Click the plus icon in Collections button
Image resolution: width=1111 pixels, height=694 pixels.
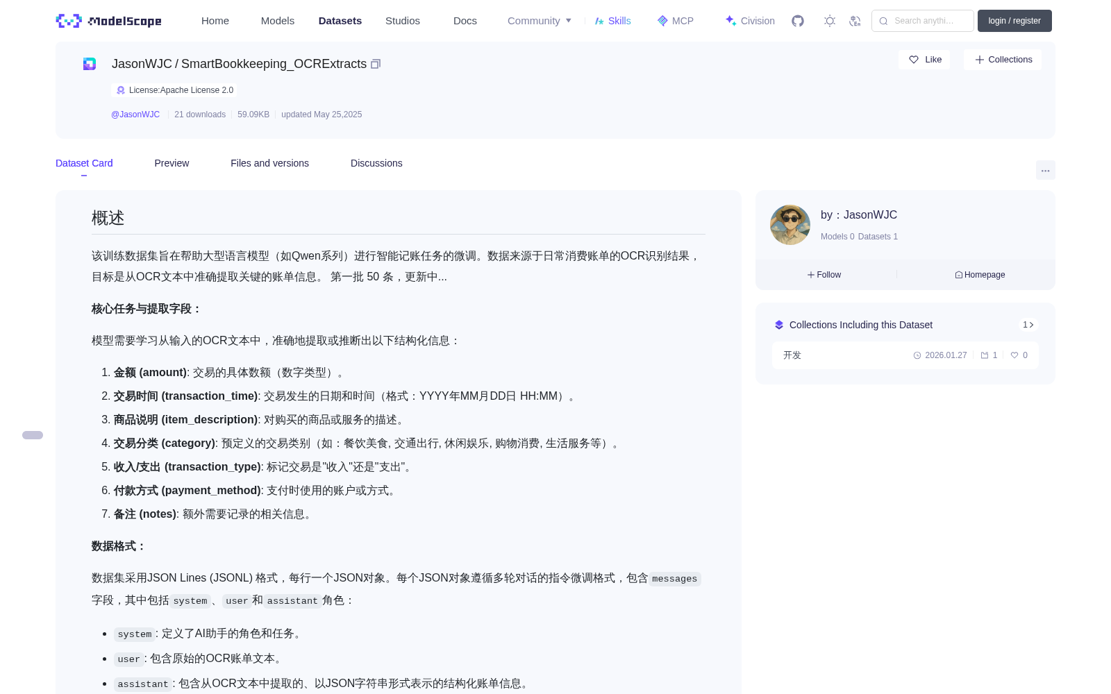[x=980, y=60]
